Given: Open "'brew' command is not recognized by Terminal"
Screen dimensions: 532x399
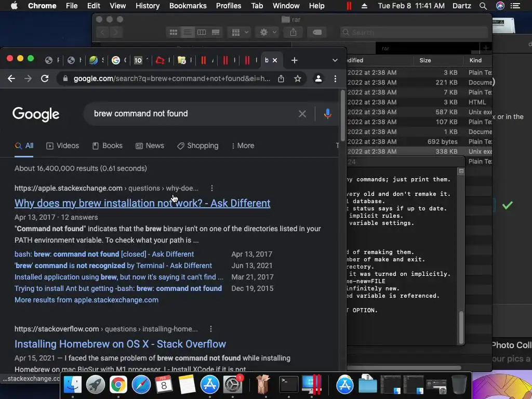Looking at the screenshot, I should [x=113, y=265].
